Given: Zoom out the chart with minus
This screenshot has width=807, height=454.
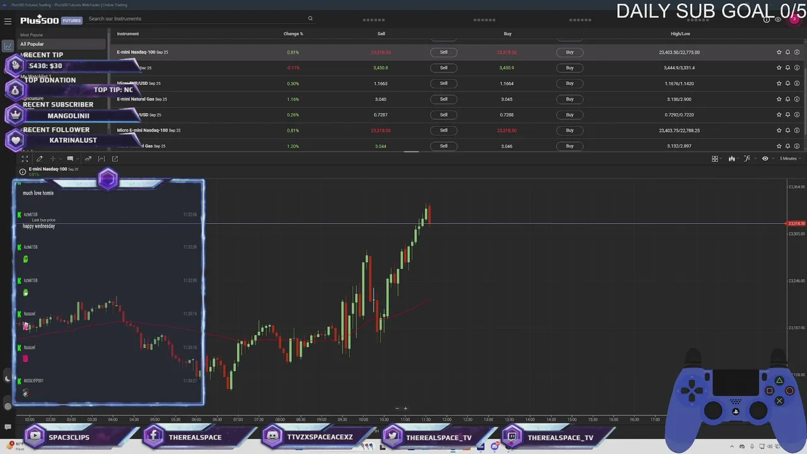Looking at the screenshot, I should pyautogui.click(x=397, y=409).
